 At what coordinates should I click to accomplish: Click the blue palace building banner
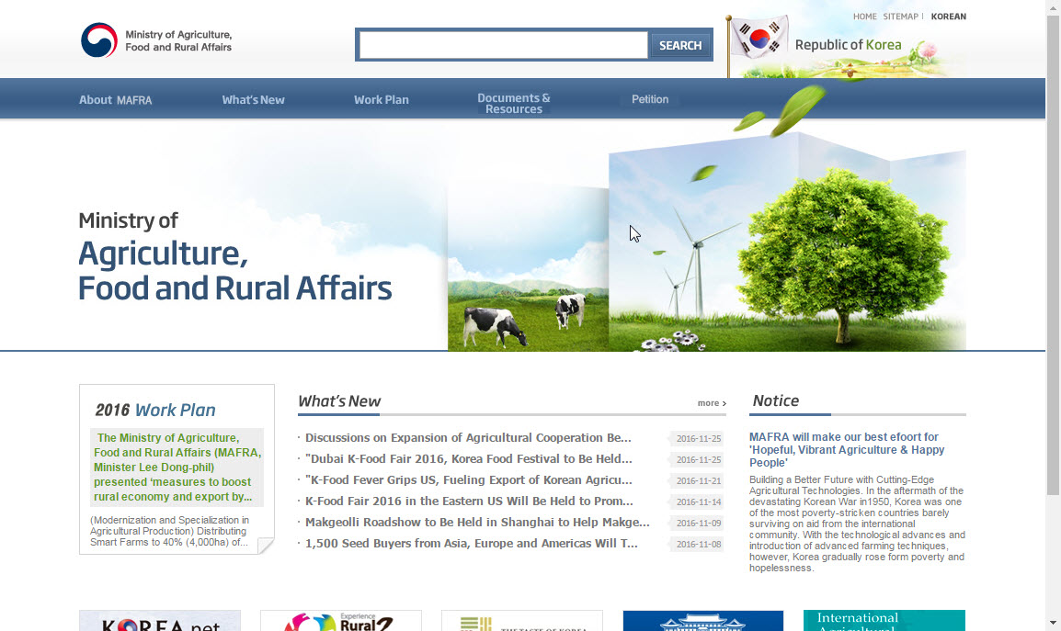[702, 622]
